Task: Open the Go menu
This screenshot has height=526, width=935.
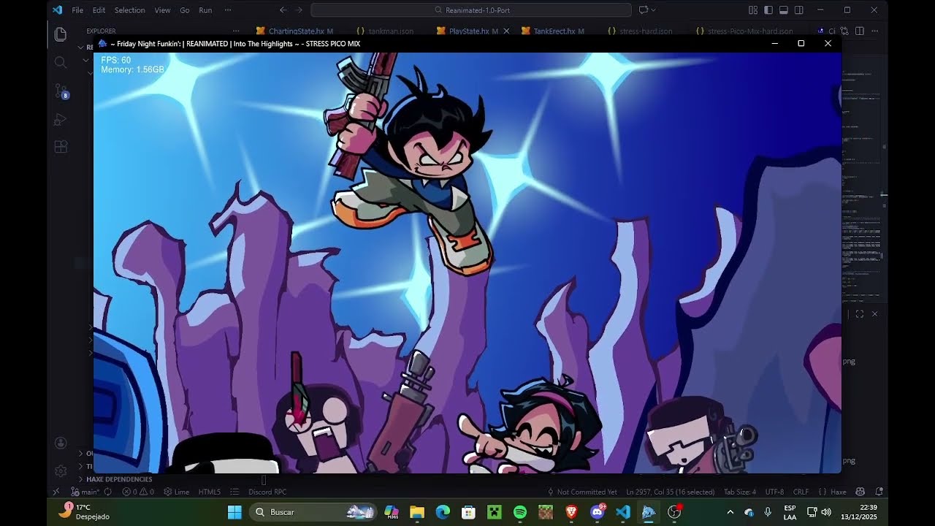Action: click(185, 10)
